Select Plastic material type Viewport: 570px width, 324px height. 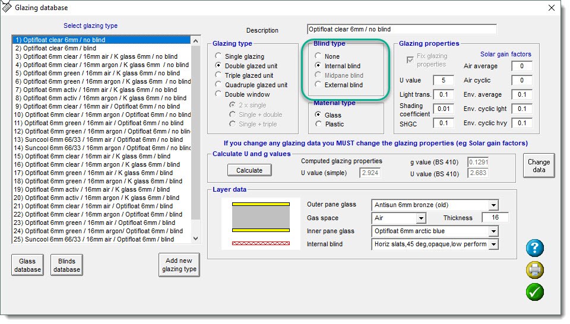[x=319, y=124]
